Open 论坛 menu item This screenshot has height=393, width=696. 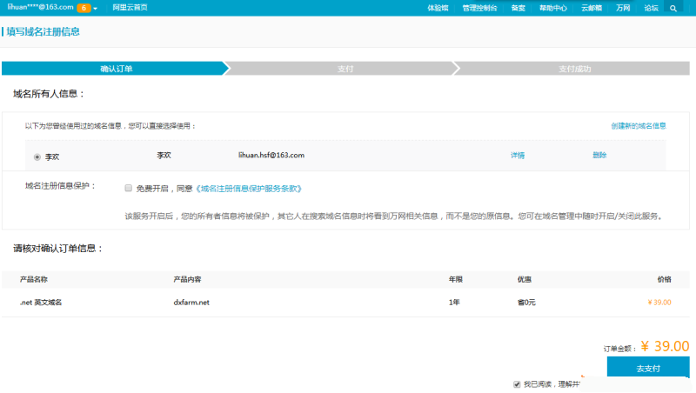[x=651, y=8]
